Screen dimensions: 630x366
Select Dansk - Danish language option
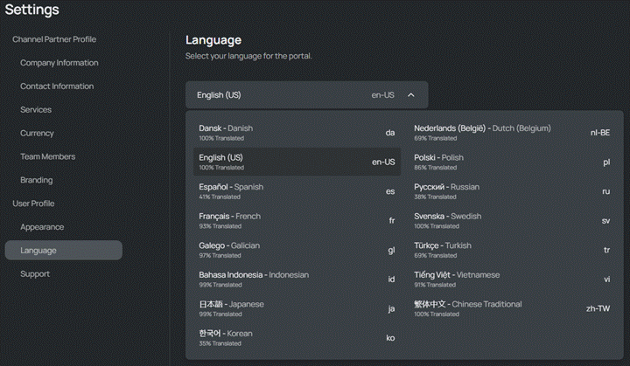coord(297,133)
